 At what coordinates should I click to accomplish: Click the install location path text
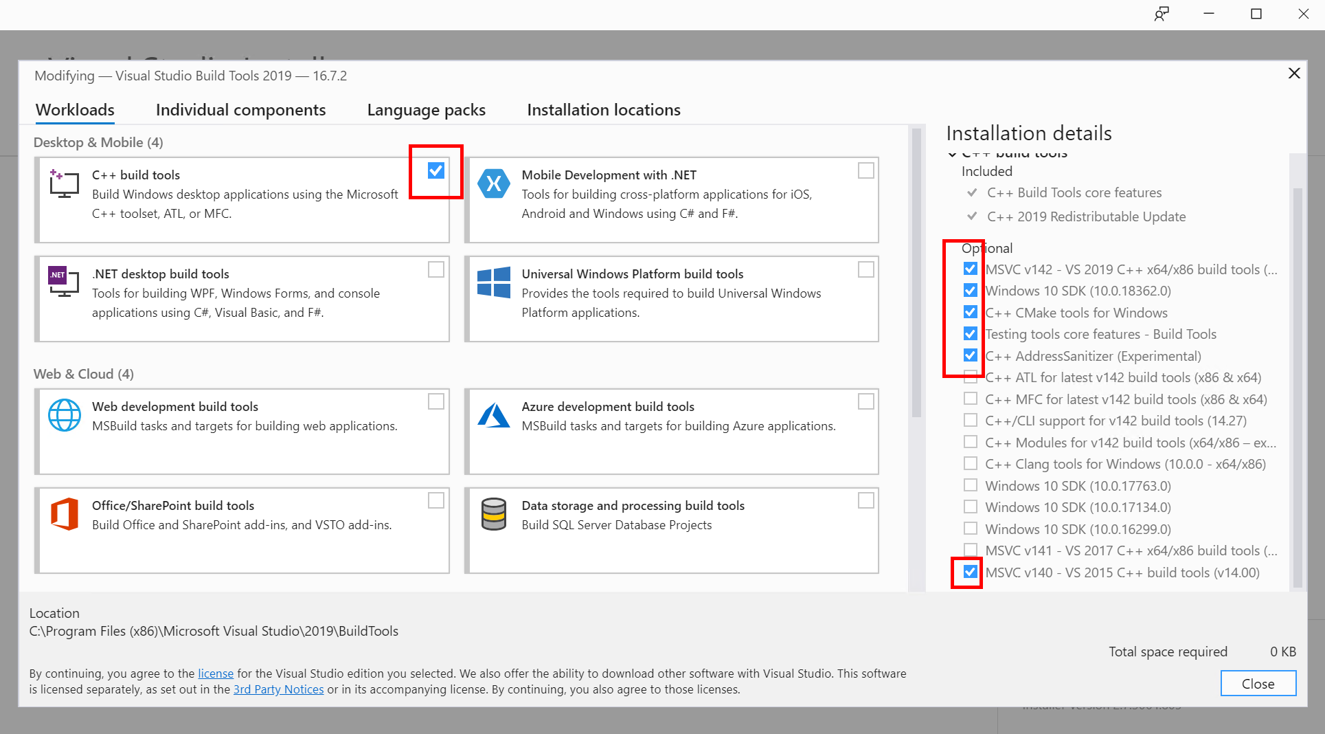[x=214, y=631]
